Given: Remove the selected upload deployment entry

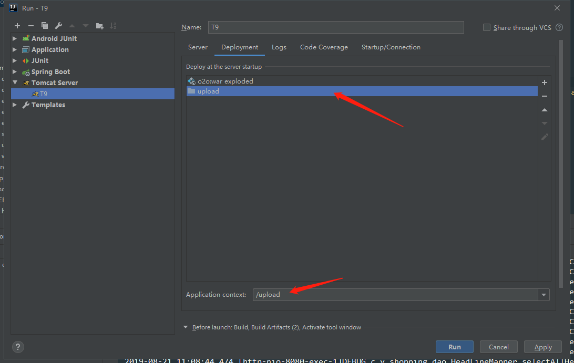Looking at the screenshot, I should (x=545, y=96).
